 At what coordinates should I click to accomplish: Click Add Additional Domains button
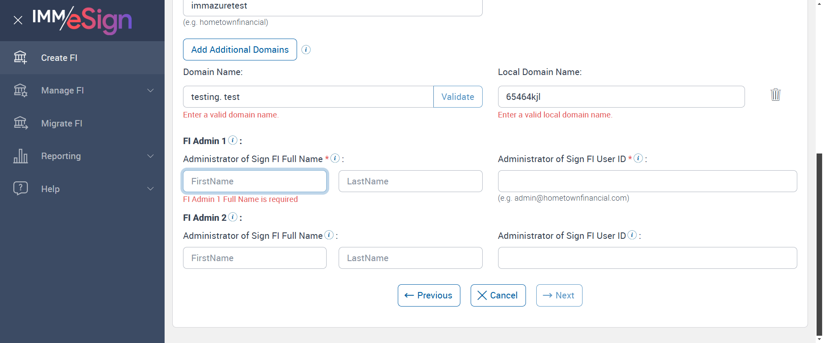click(240, 50)
